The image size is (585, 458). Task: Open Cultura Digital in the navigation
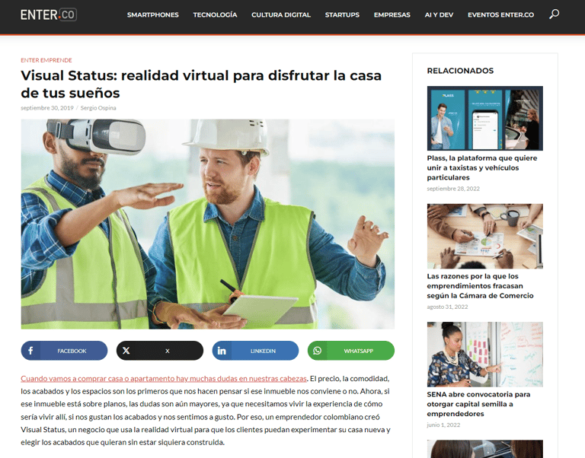click(281, 15)
